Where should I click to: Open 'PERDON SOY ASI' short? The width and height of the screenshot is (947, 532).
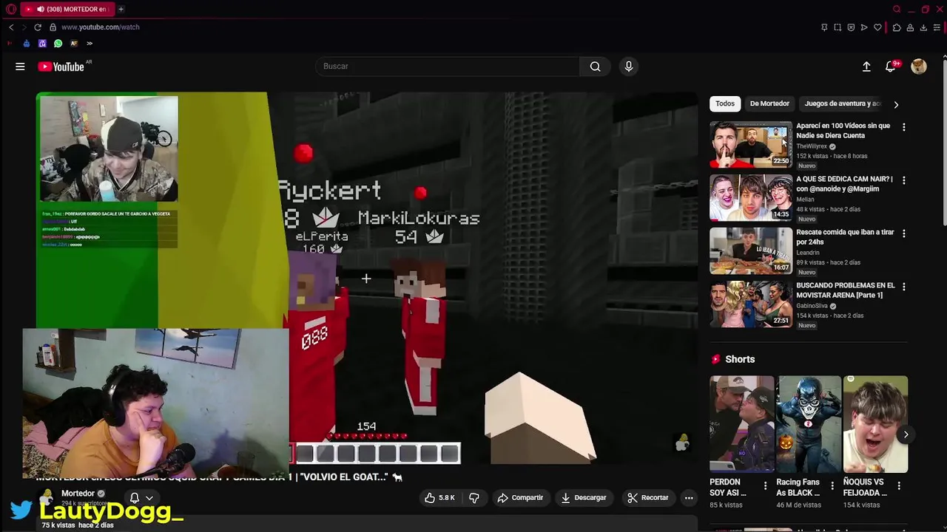742,424
